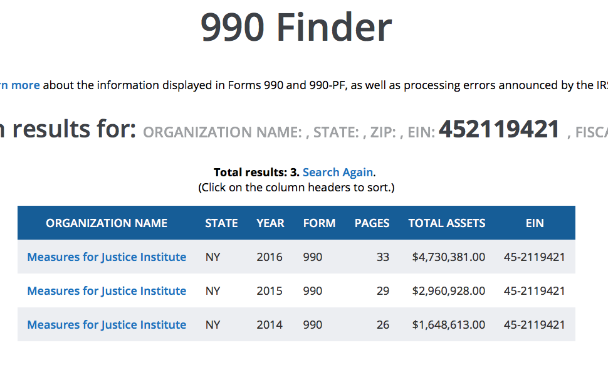The image size is (608, 372).
Task: Click the EIN cell in the 2015 row
Action: [x=534, y=291]
